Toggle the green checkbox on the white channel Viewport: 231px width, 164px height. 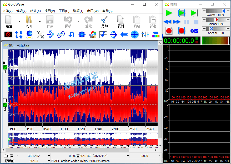5,67
